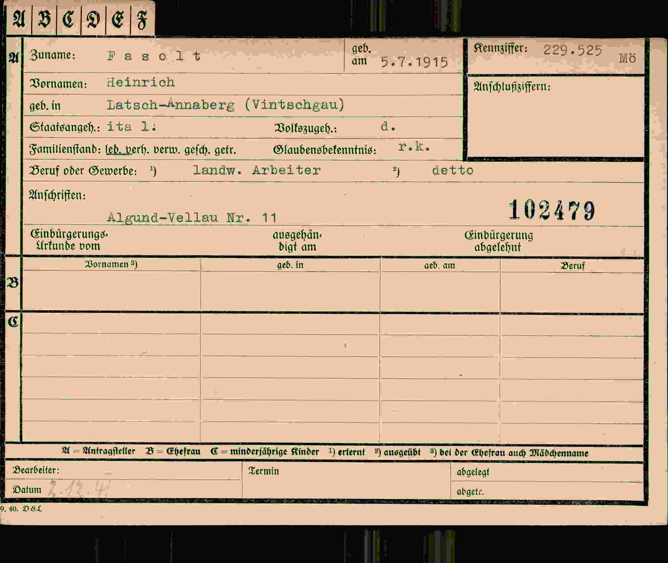This screenshot has height=563, width=668.
Task: Click index tab letter E at top
Action: point(118,20)
